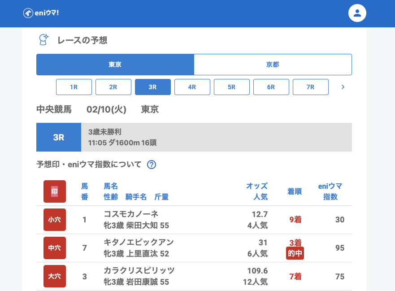Switch to the 京都 racecourse tab
Viewport: 395px width, 291px height.
(x=273, y=65)
